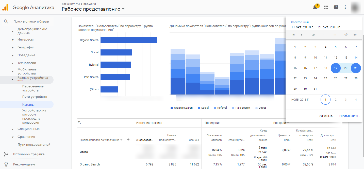This screenshot has height=169, width=364.
Task: Open the notifications bell icon
Action: pyautogui.click(x=315, y=7)
